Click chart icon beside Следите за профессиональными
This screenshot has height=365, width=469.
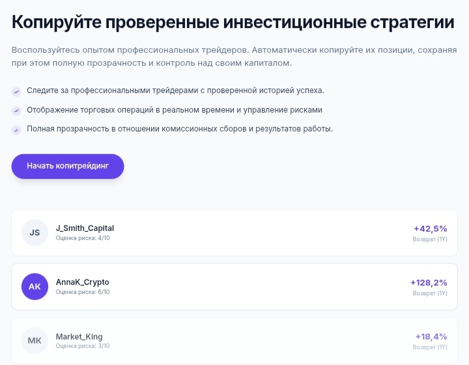coord(16,92)
